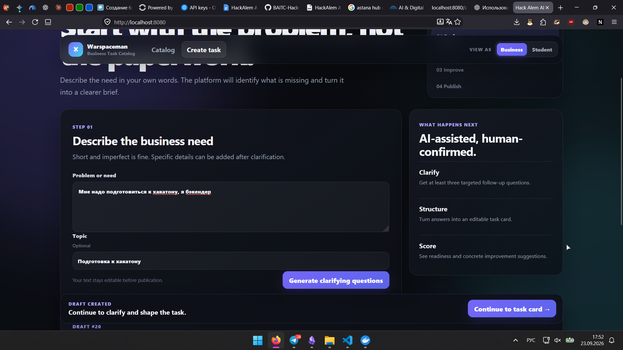Open Windows Start menu
623x350 pixels.
click(258, 340)
